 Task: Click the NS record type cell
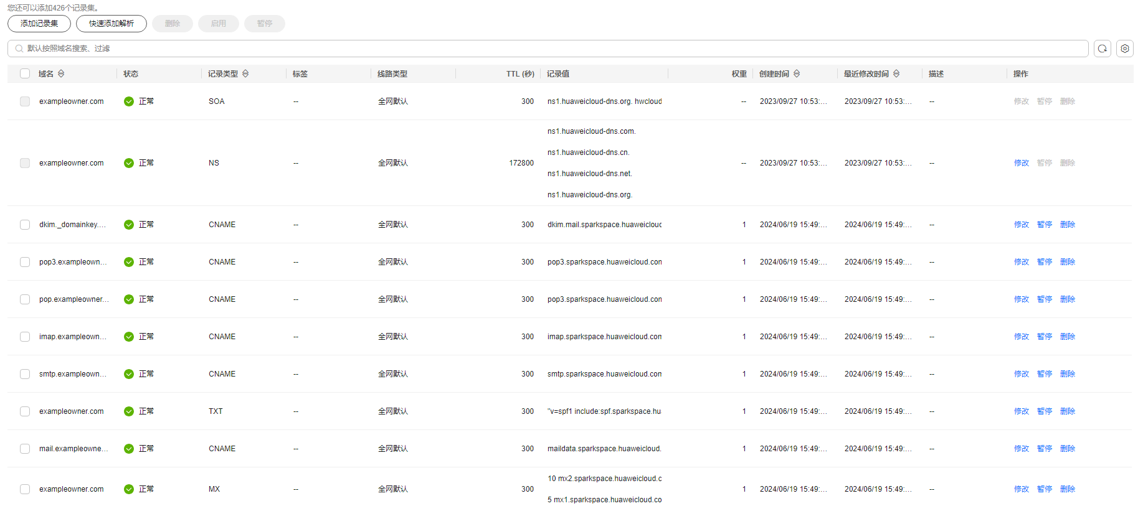[x=214, y=163]
